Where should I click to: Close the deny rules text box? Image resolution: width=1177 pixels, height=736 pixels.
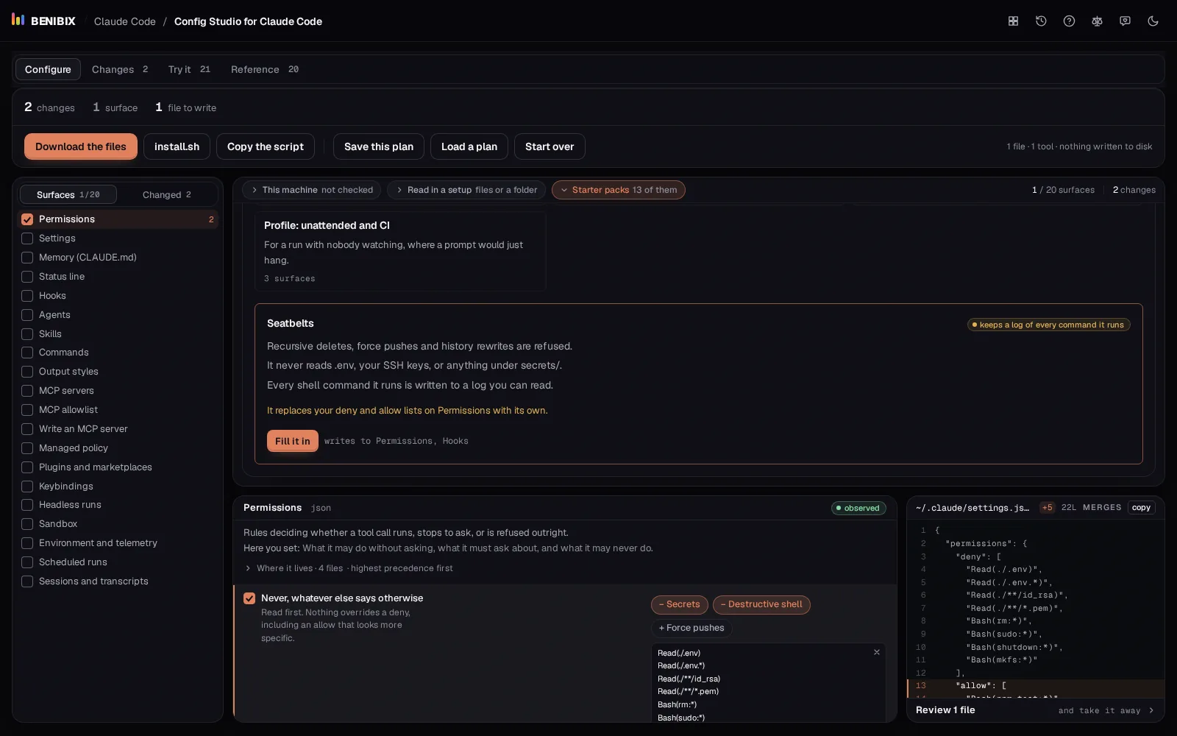tap(876, 652)
